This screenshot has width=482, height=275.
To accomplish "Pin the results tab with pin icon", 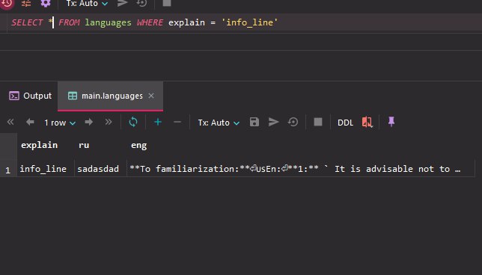I will coord(391,122).
